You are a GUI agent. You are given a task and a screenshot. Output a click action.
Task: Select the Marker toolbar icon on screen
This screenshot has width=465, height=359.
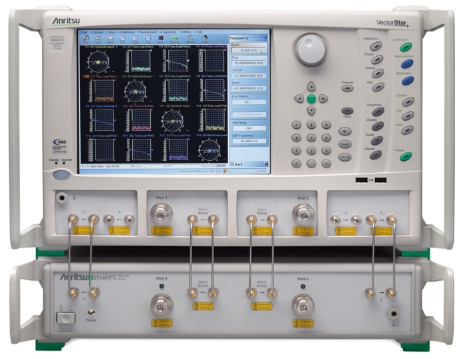point(110,39)
